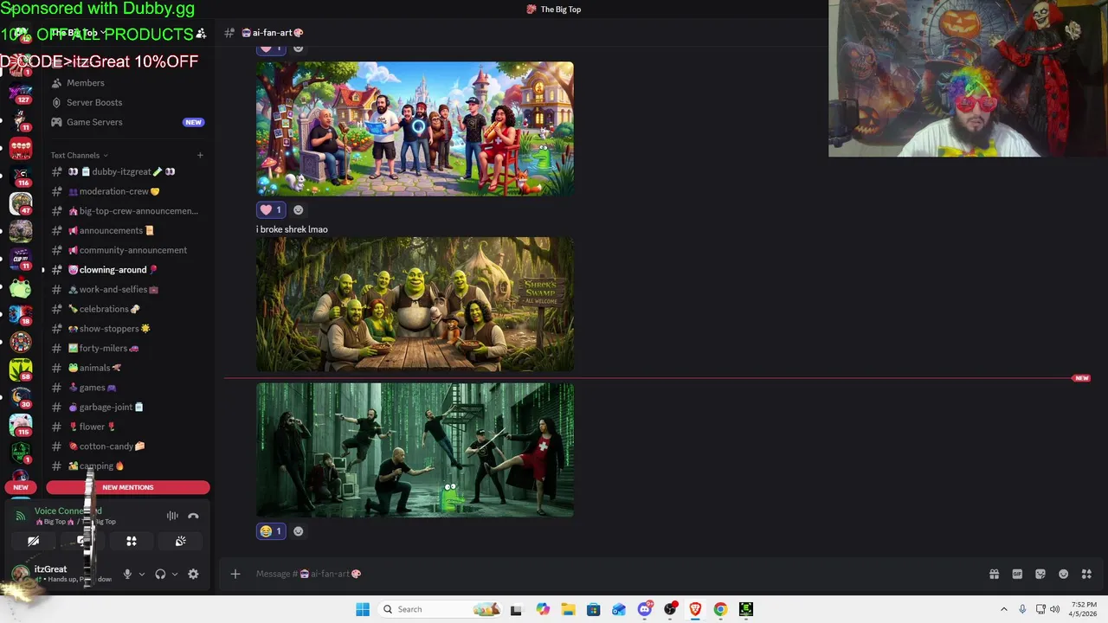
Task: Open the community-announcement channel
Action: (x=127, y=250)
